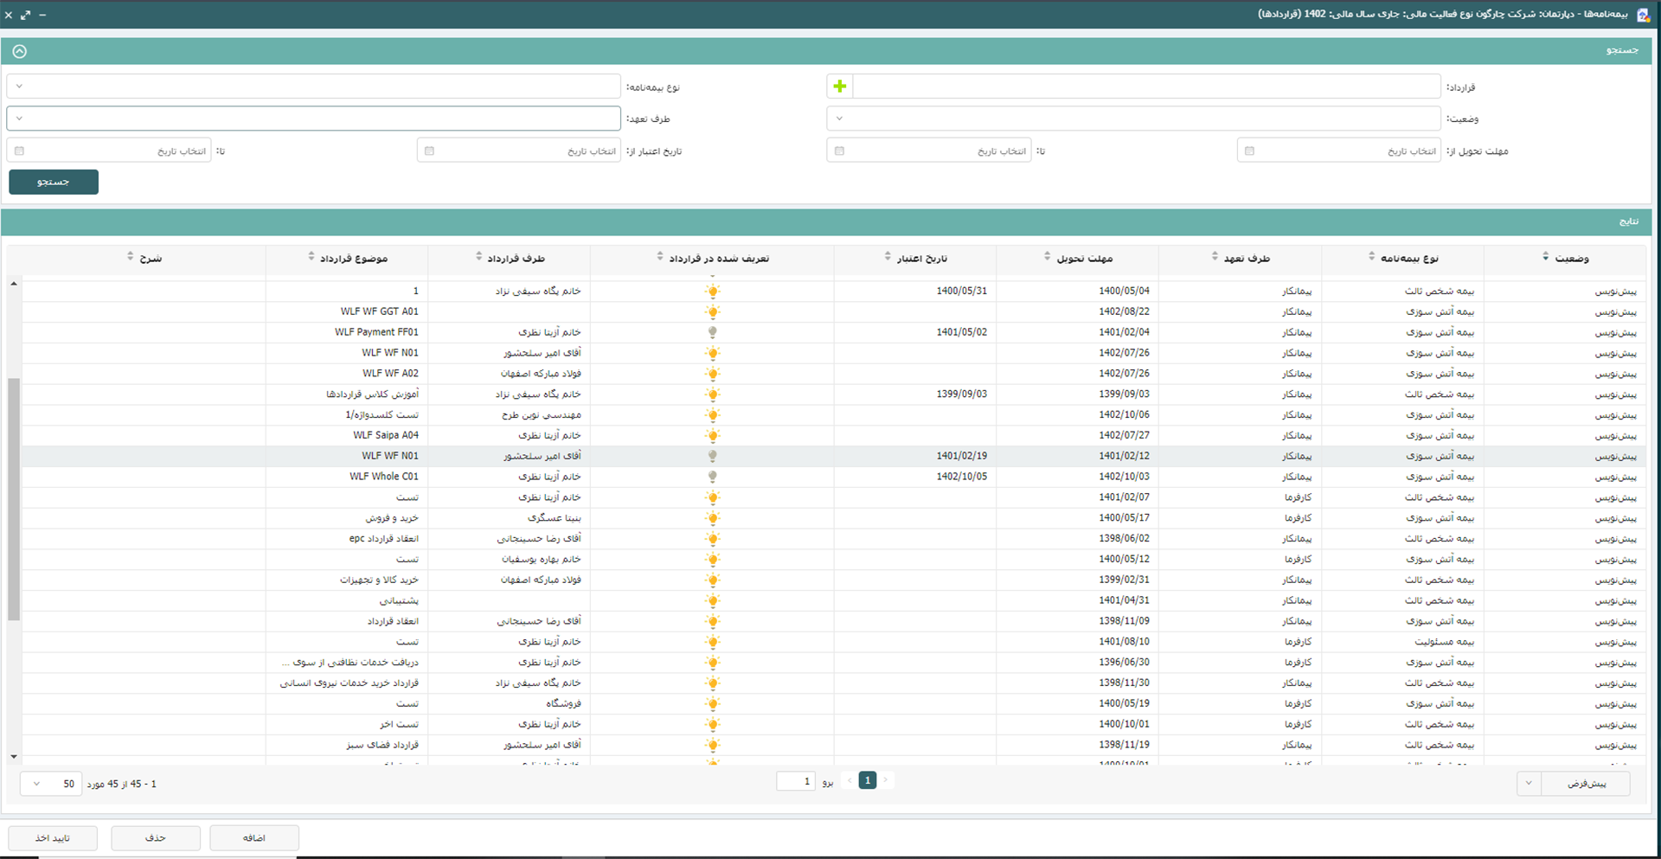Image resolution: width=1661 pixels, height=859 pixels.
Task: Click the اضافه add button
Action: click(x=254, y=837)
